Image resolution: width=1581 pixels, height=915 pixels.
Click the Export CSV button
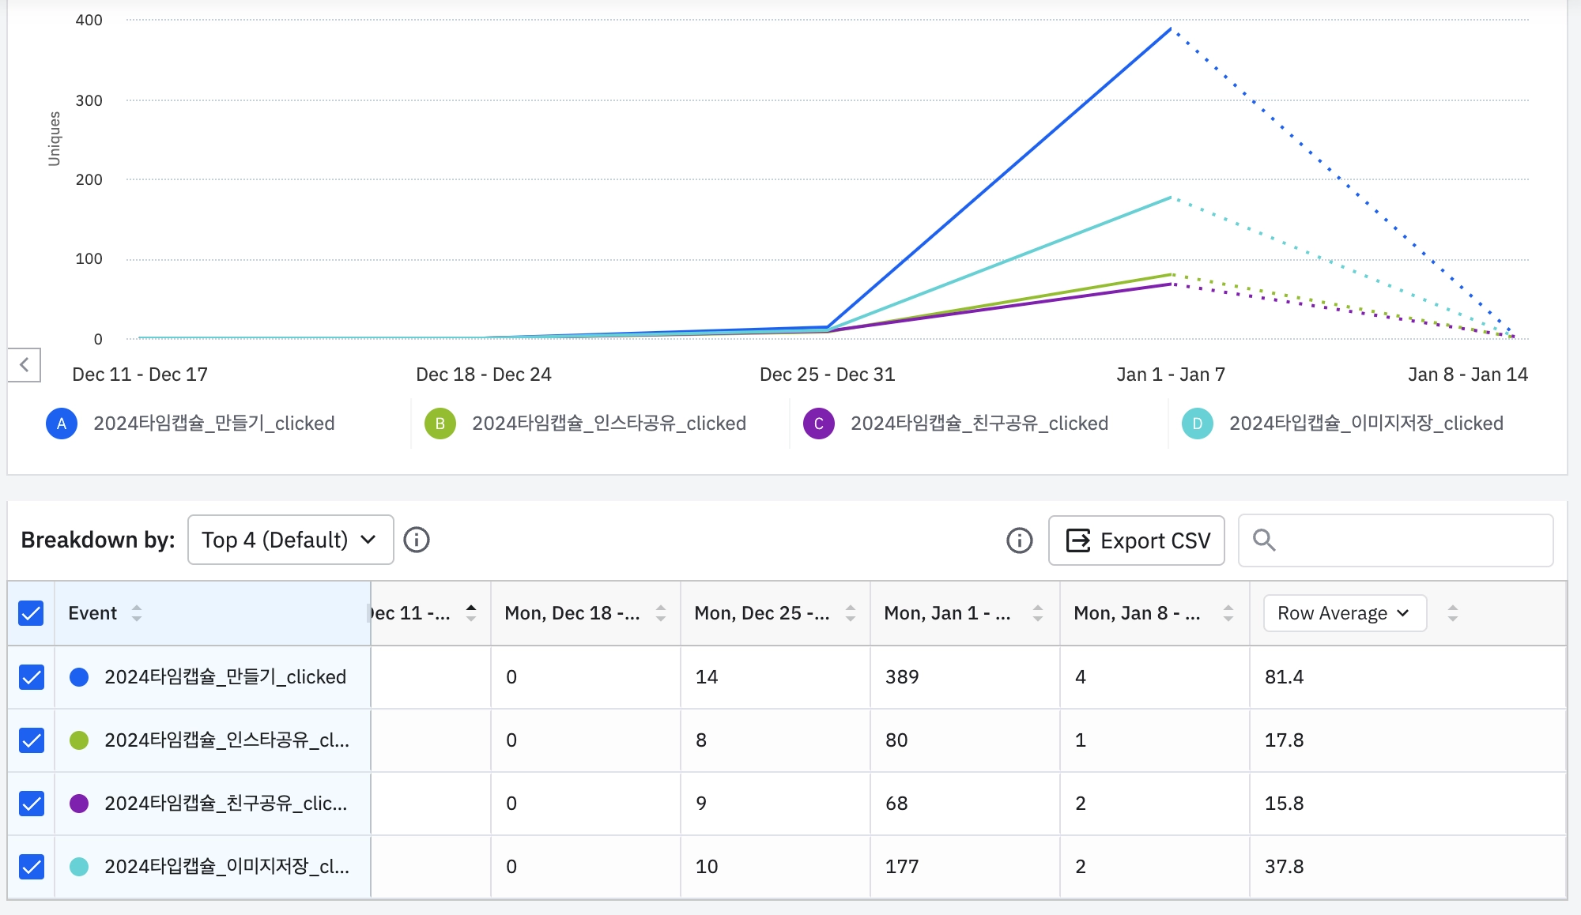[1137, 540]
